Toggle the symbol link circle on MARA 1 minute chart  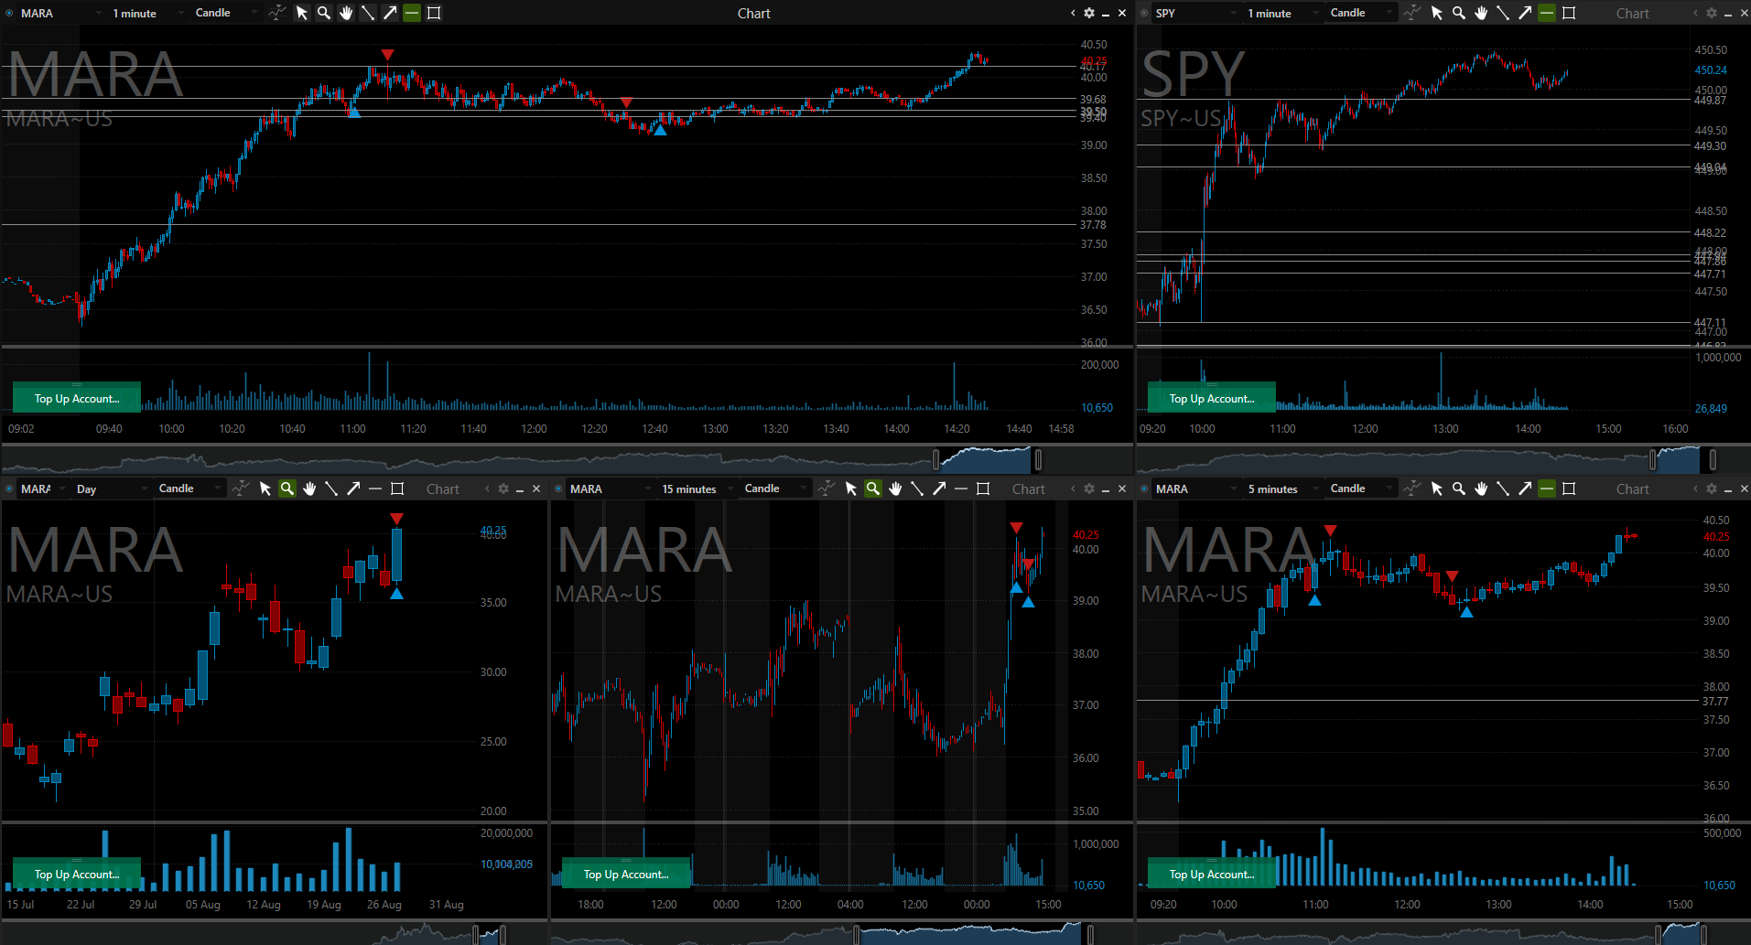point(10,13)
